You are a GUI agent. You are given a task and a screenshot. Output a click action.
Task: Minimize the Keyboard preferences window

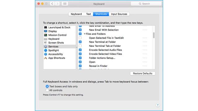click(42, 4)
